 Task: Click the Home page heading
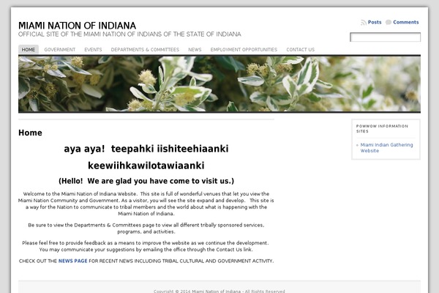30,133
